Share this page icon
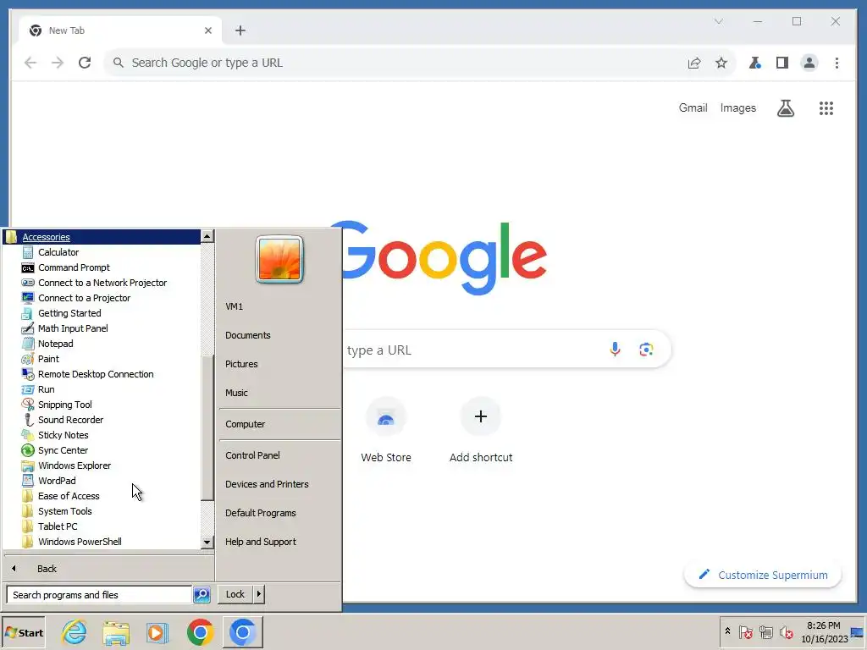This screenshot has width=867, height=650. (x=694, y=63)
